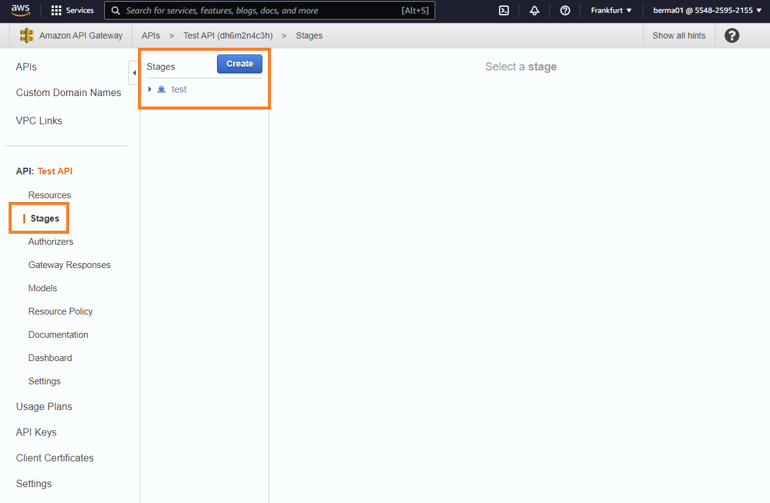Collapse the Stages side panel
The image size is (770, 503).
tap(134, 72)
